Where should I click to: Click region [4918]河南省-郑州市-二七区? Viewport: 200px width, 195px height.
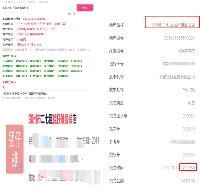coord(36,29)
